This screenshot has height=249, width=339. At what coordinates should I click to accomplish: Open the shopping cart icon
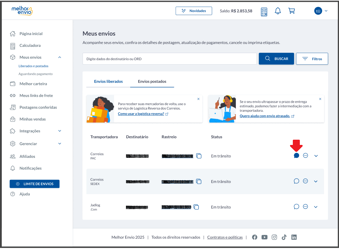pos(292,11)
